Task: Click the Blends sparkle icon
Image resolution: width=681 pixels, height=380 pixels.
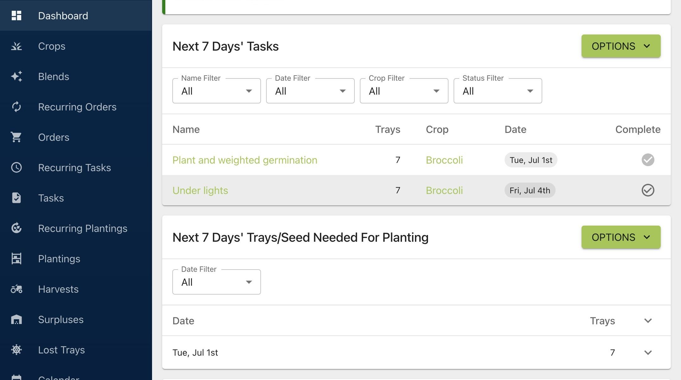Action: tap(16, 77)
